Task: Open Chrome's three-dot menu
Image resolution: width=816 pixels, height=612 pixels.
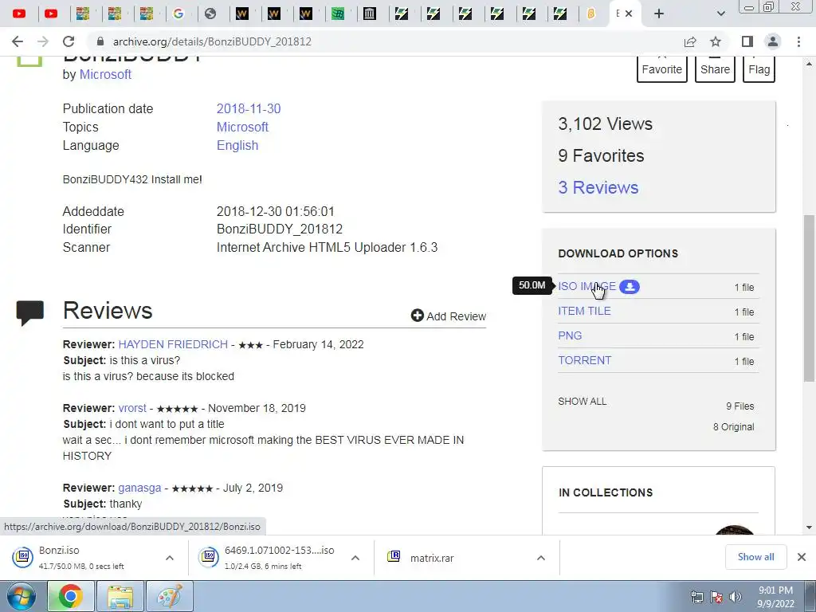Action: coord(798,41)
